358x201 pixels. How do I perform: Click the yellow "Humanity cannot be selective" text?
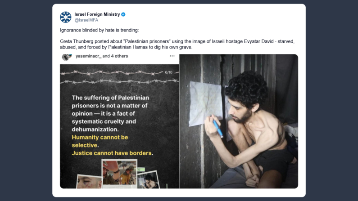tap(100, 141)
